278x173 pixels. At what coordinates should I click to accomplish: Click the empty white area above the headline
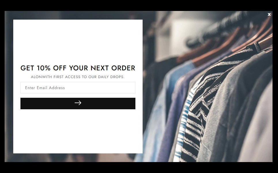tap(78, 42)
